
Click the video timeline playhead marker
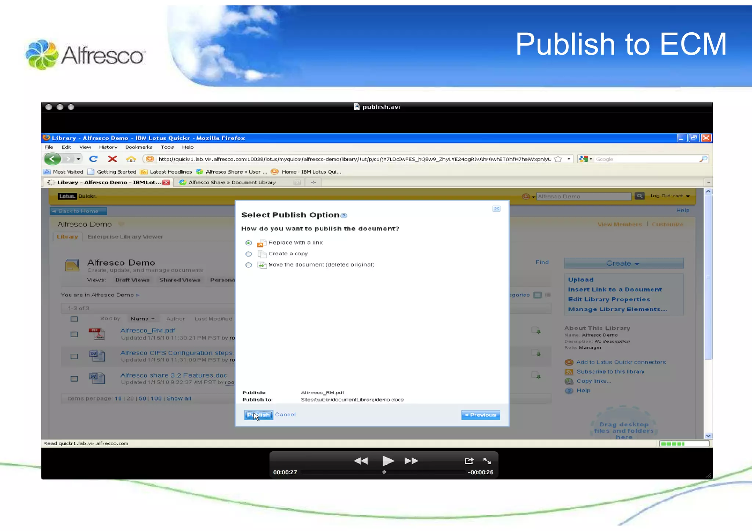[x=384, y=472]
